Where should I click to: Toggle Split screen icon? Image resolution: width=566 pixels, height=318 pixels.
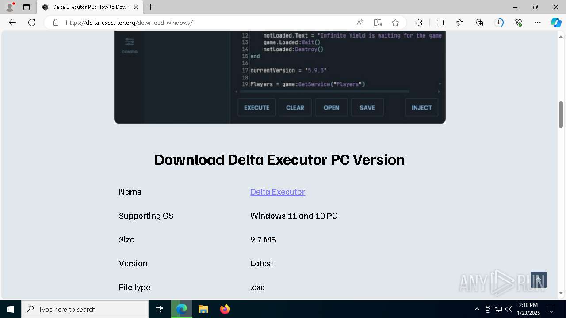pyautogui.click(x=440, y=23)
